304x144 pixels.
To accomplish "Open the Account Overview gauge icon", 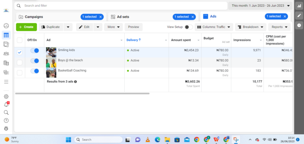I will point(6,26).
